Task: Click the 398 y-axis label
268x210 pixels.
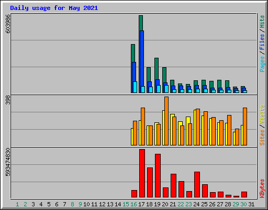Action: (x=8, y=100)
